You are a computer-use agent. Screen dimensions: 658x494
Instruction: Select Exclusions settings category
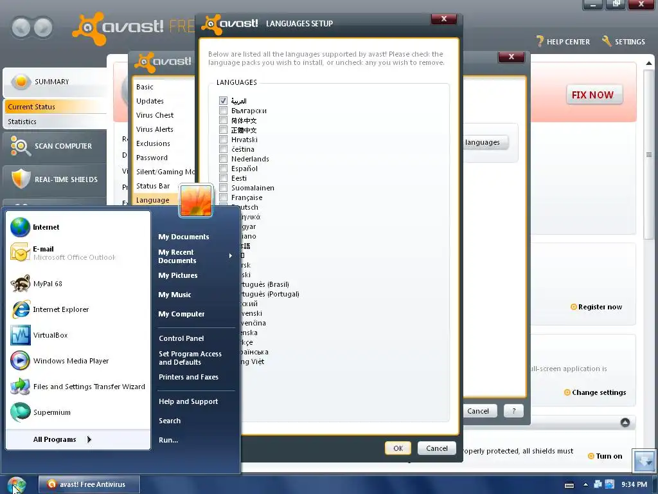153,143
